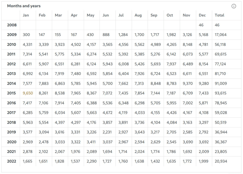Click the 2020 row label
This screenshot has height=174, width=243.
12,142
